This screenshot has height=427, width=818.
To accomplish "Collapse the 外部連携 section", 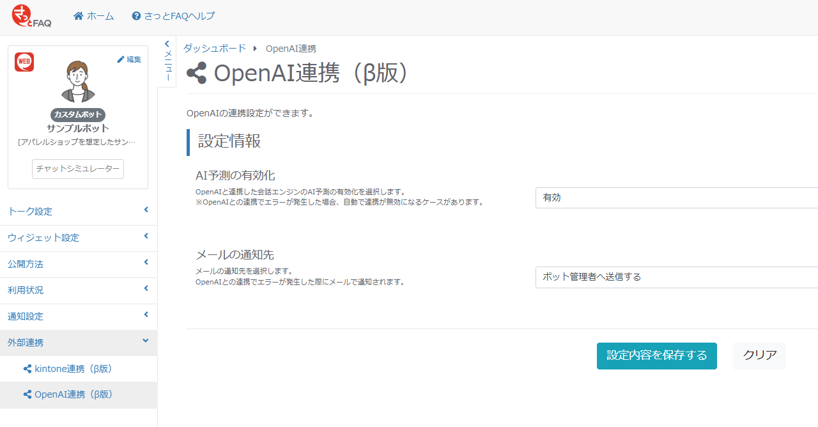I will point(78,343).
